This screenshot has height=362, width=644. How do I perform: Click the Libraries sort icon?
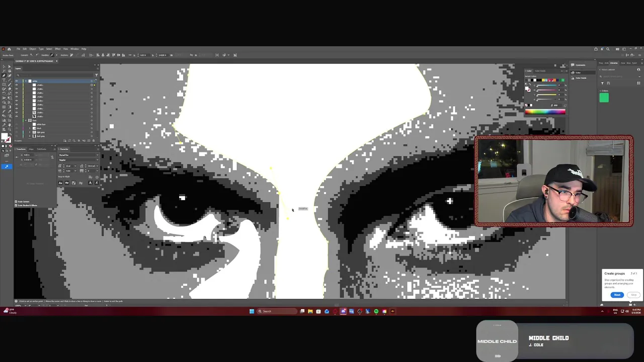click(x=608, y=83)
